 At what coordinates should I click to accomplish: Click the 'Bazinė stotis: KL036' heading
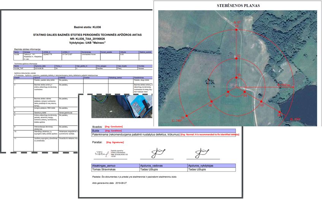click(87, 27)
